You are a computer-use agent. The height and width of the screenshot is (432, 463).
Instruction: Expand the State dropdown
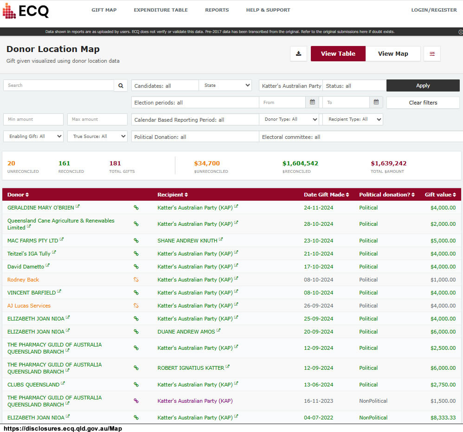(225, 85)
